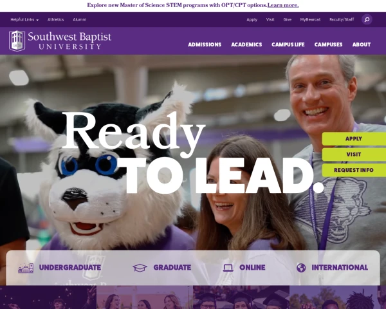Click the green APPLY side button
This screenshot has height=309, width=386.
point(354,139)
